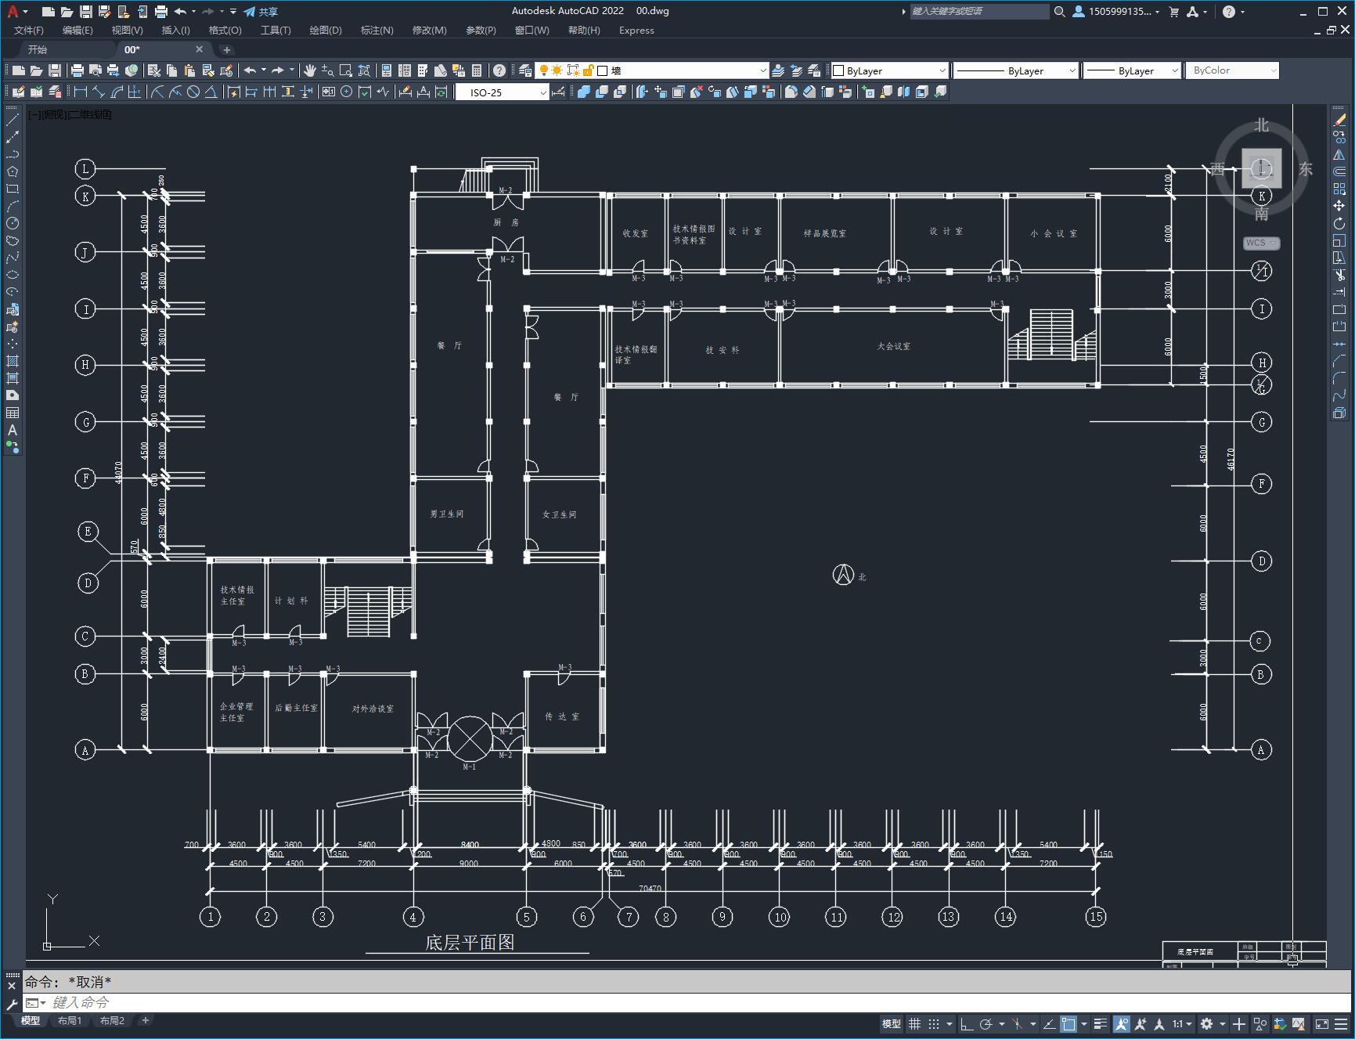Image resolution: width=1355 pixels, height=1039 pixels.
Task: Open the 绘图(D) menu
Action: pyautogui.click(x=326, y=30)
